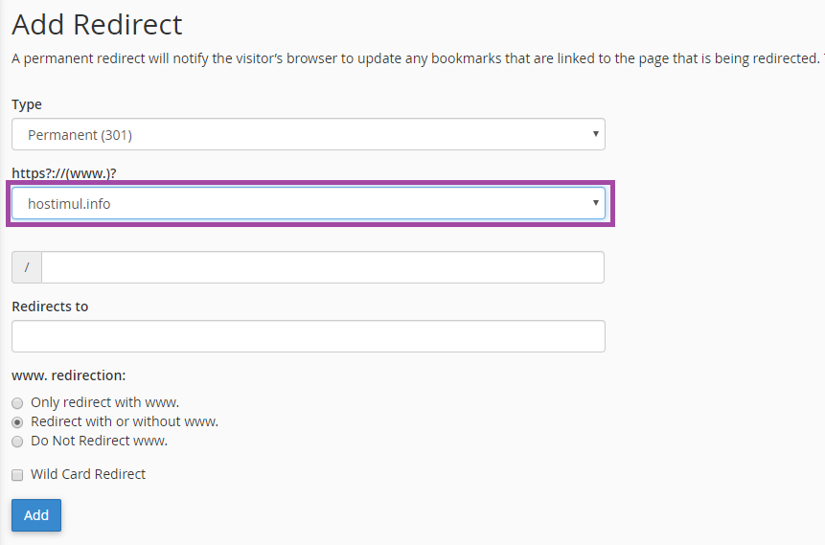
Task: Select the Only redirect with www. radio button
Action: click(17, 403)
